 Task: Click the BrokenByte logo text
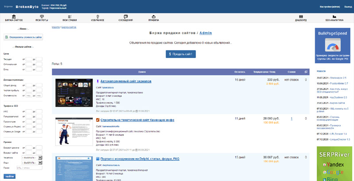click(x=27, y=7)
